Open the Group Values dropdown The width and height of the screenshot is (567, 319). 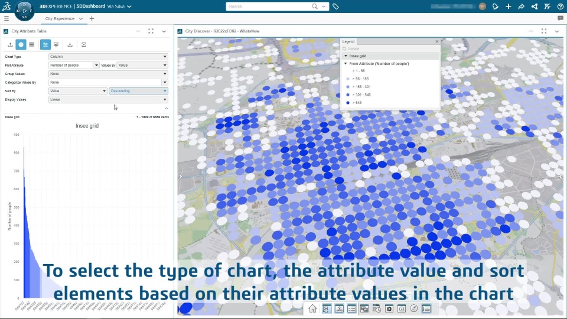(x=108, y=74)
